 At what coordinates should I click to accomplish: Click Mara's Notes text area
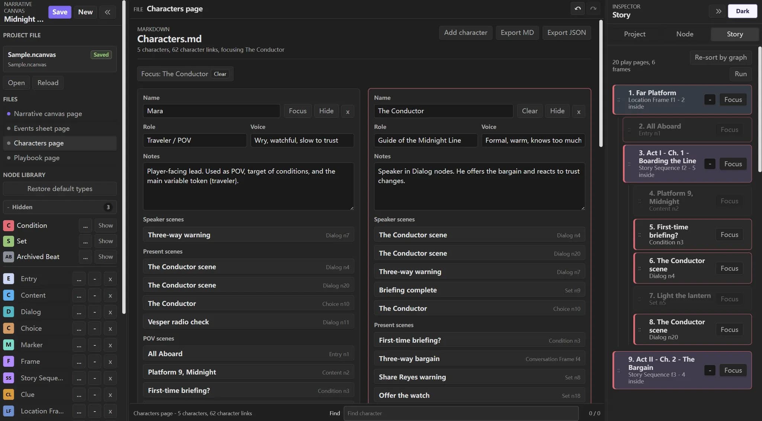click(x=248, y=186)
